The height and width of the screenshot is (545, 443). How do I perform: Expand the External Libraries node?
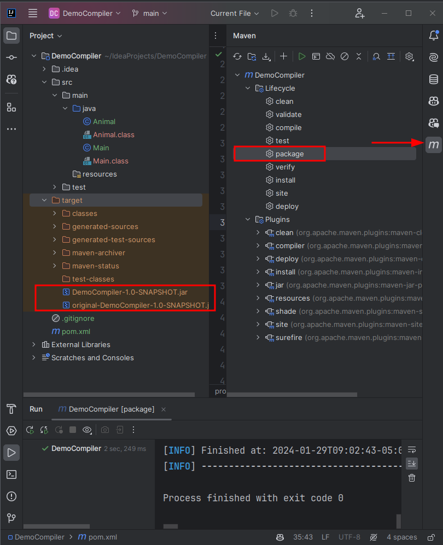[34, 345]
